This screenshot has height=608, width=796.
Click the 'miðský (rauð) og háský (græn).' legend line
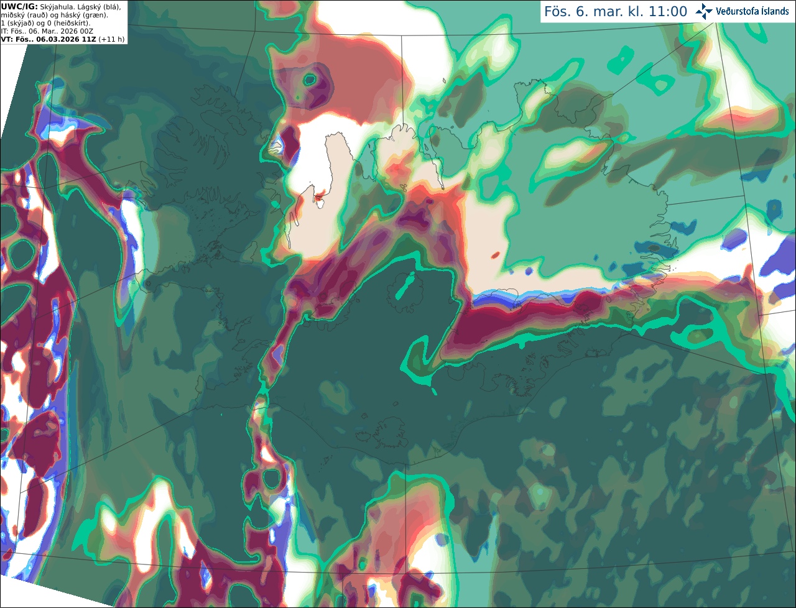tap(54, 15)
